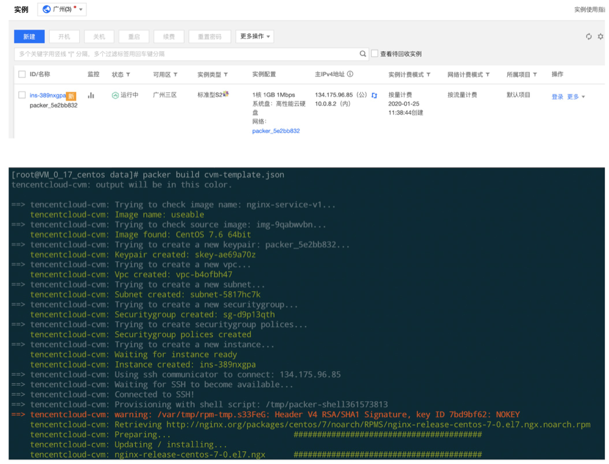Click the blue 新建 button
This screenshot has height=464, width=609.
[x=29, y=37]
